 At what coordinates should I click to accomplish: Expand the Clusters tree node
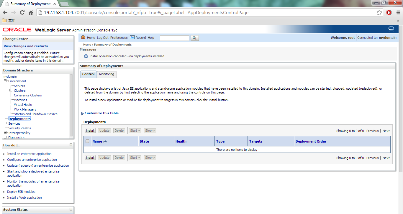(11, 90)
